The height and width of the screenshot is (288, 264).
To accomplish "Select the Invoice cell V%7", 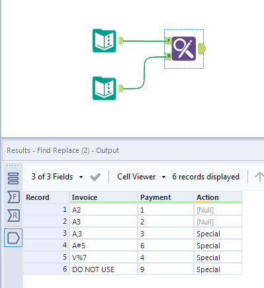I will tap(103, 258).
